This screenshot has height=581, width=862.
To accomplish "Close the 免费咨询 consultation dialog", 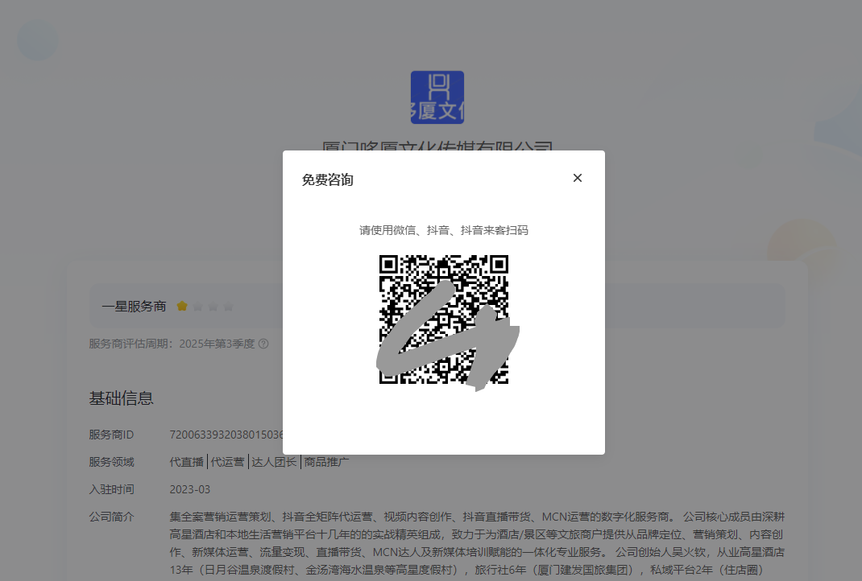I will click(578, 178).
